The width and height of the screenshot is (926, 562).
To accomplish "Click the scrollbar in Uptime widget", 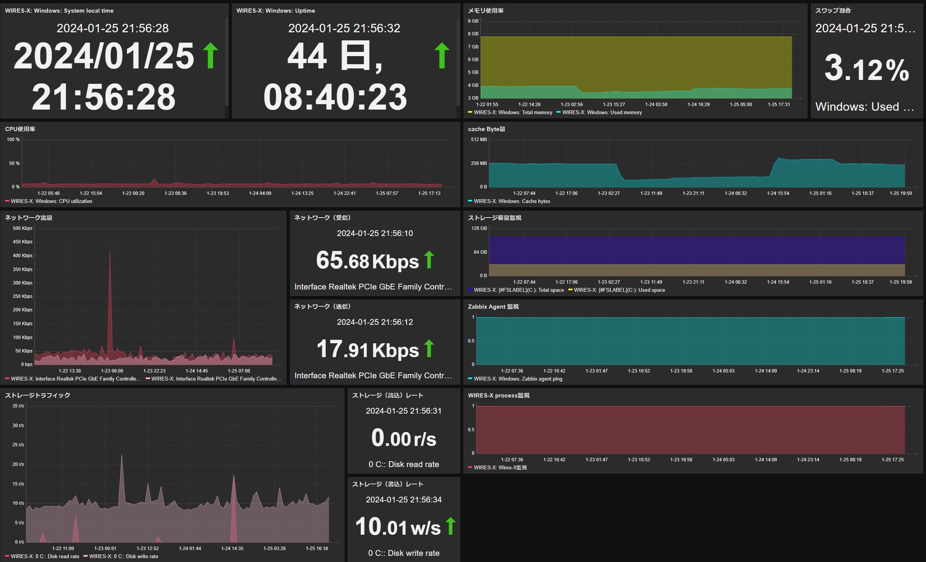I will 458,62.
